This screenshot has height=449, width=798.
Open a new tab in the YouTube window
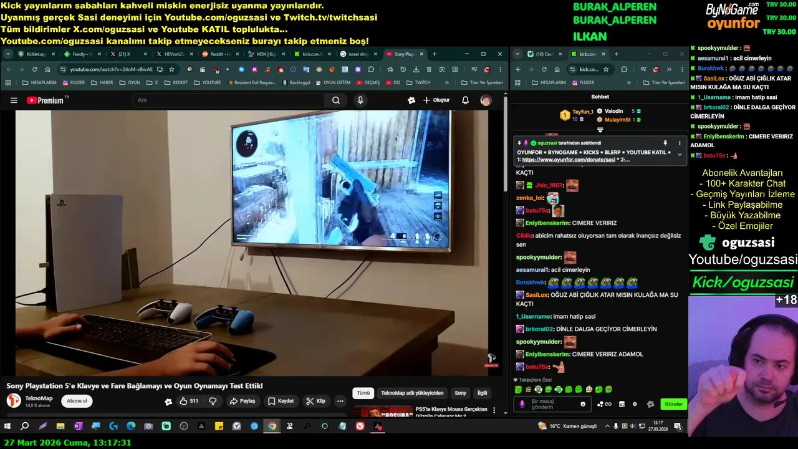pos(434,54)
